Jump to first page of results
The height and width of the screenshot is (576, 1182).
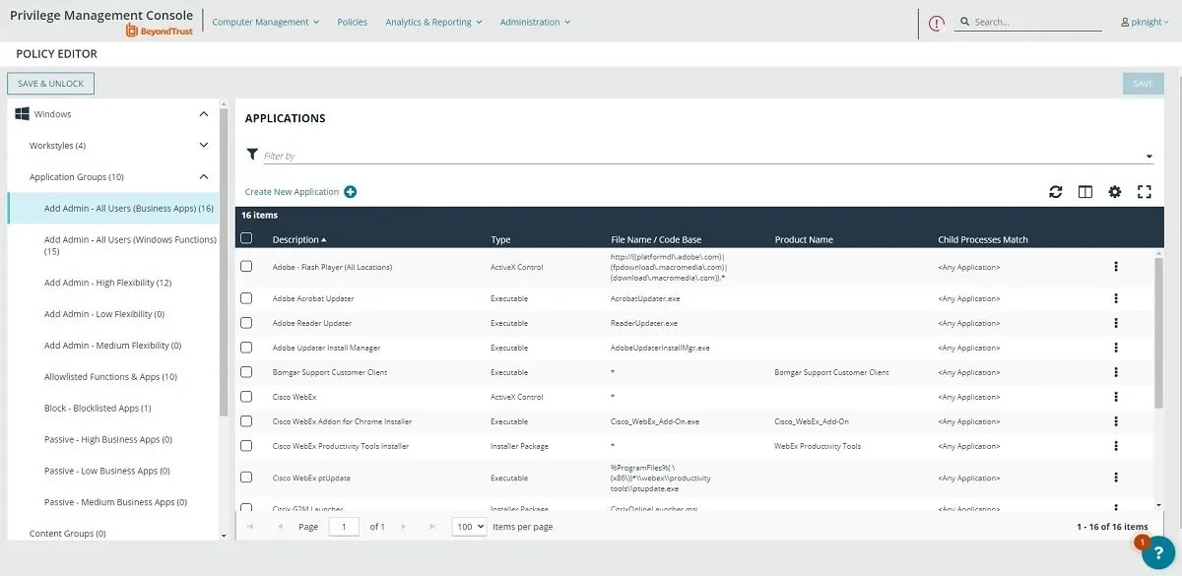(250, 527)
